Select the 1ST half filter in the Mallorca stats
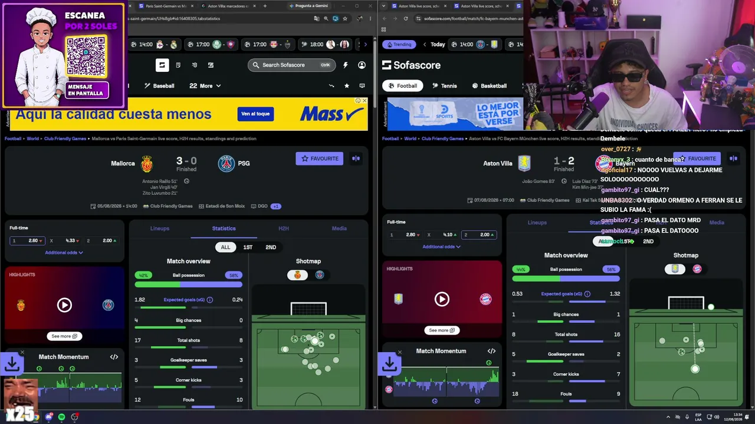The height and width of the screenshot is (424, 755). pyautogui.click(x=248, y=247)
